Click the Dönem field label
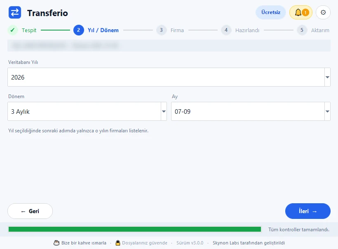This screenshot has height=249, width=338. click(x=16, y=96)
